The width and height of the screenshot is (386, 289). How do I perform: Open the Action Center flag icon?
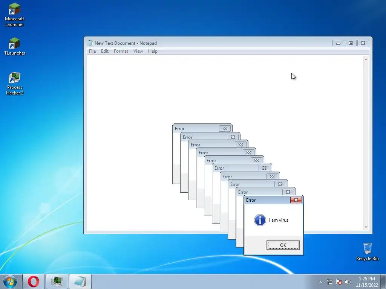coord(339,282)
